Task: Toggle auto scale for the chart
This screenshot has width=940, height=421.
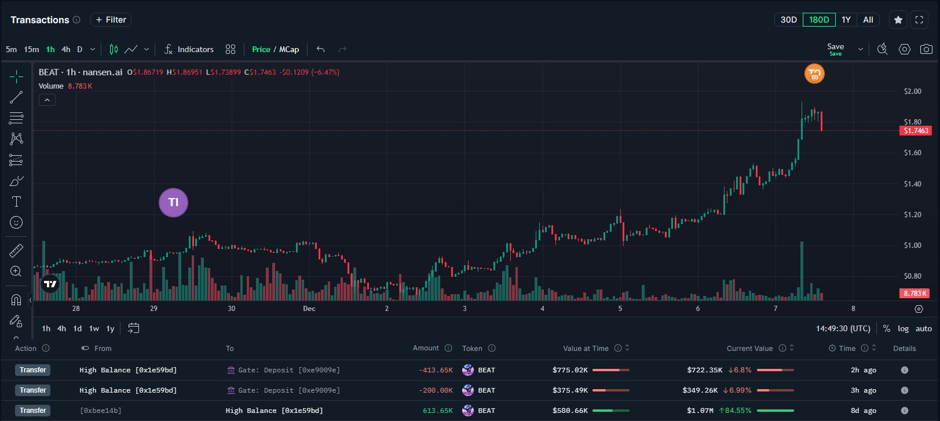Action: pyautogui.click(x=923, y=328)
